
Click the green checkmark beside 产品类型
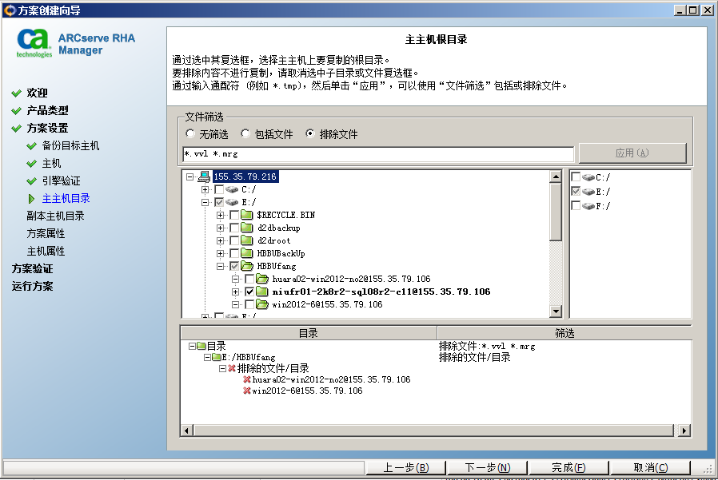point(17,111)
